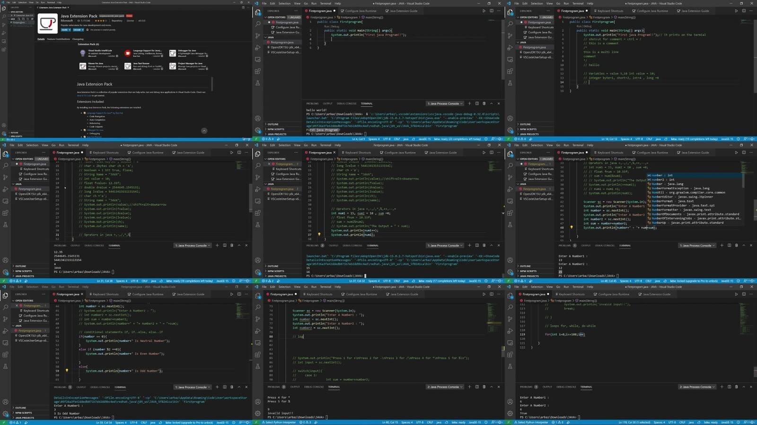Viewport: 757px width, 425px height.
Task: Collapse OPEN EDITORS in the autocomplete-popup window
Action: [x=535, y=159]
